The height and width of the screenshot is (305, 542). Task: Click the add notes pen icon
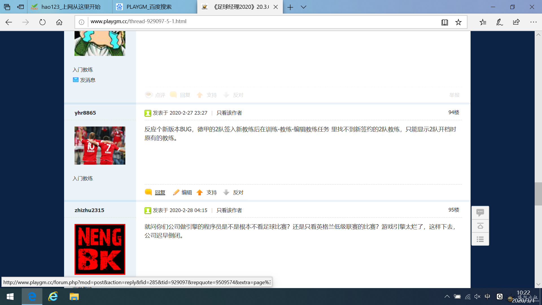(499, 22)
